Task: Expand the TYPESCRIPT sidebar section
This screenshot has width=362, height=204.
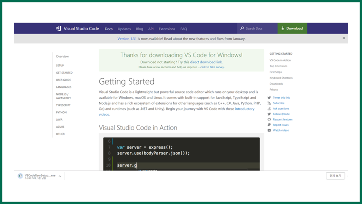Action: (x=63, y=105)
